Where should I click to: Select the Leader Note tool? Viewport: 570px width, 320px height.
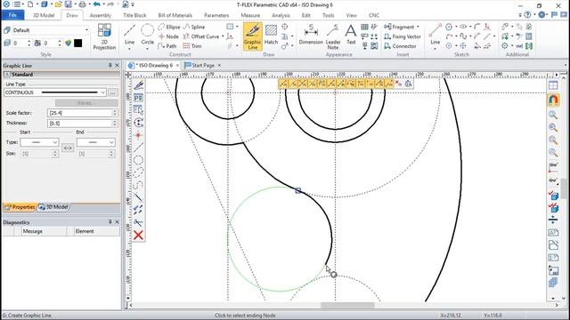[x=333, y=36]
